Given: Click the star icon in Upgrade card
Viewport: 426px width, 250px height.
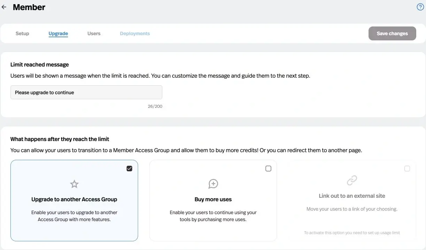Looking at the screenshot, I should (x=74, y=184).
